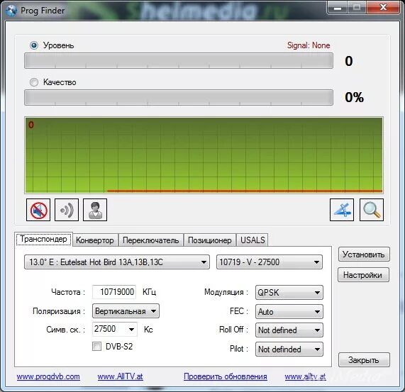
Task: Close the Prog Finder window
Action: 383,8
